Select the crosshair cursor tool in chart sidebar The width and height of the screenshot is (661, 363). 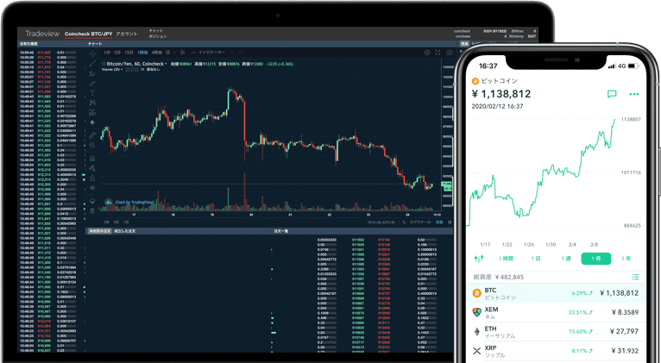(x=92, y=53)
